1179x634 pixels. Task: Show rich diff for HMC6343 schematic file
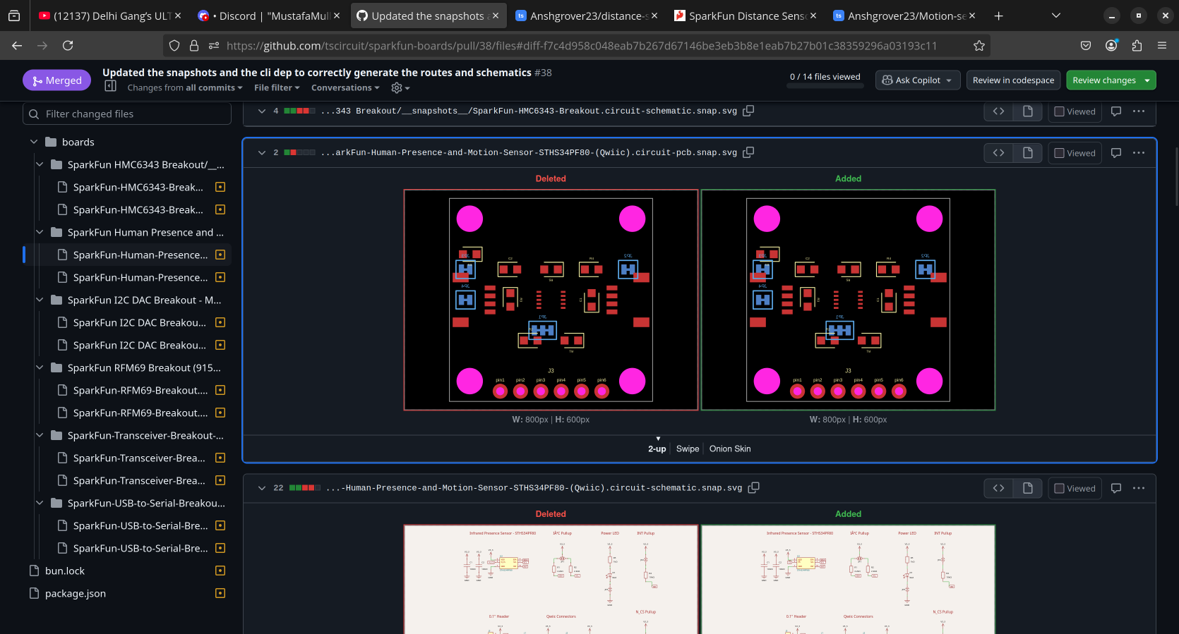1028,111
